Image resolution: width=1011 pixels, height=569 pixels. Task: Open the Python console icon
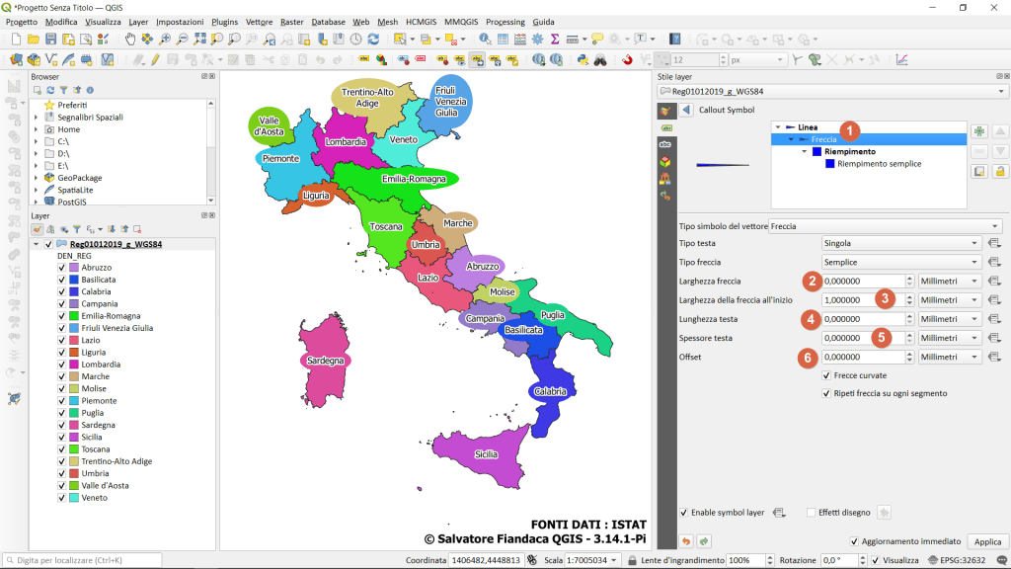click(x=583, y=59)
